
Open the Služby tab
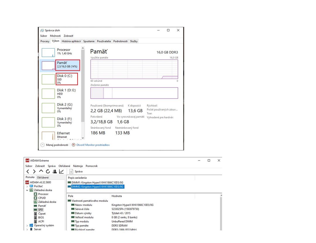[134, 41]
